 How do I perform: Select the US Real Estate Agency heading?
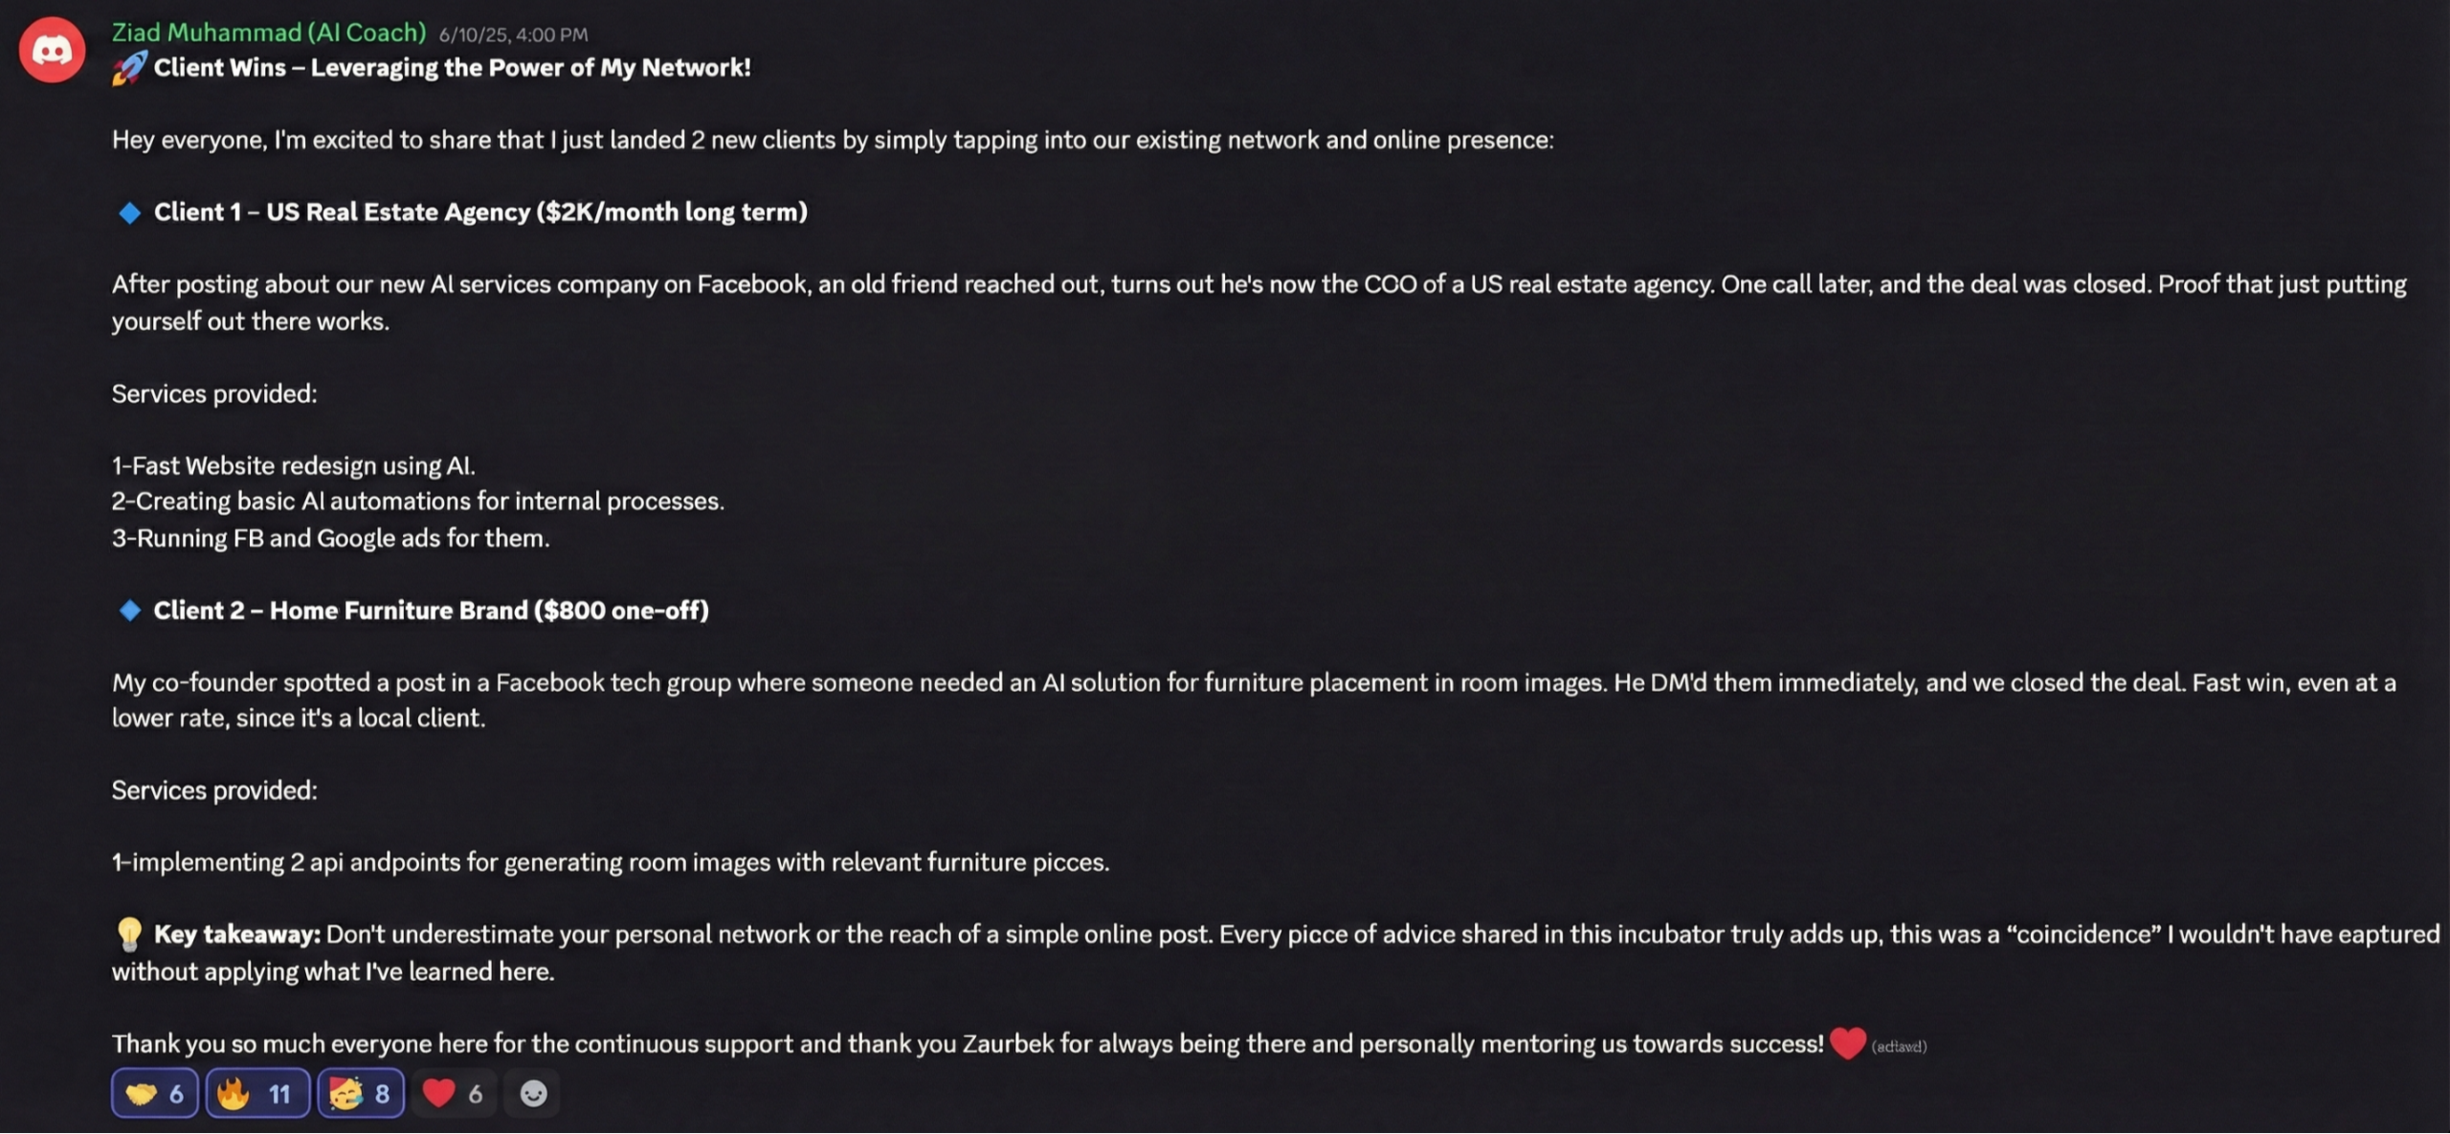(480, 212)
